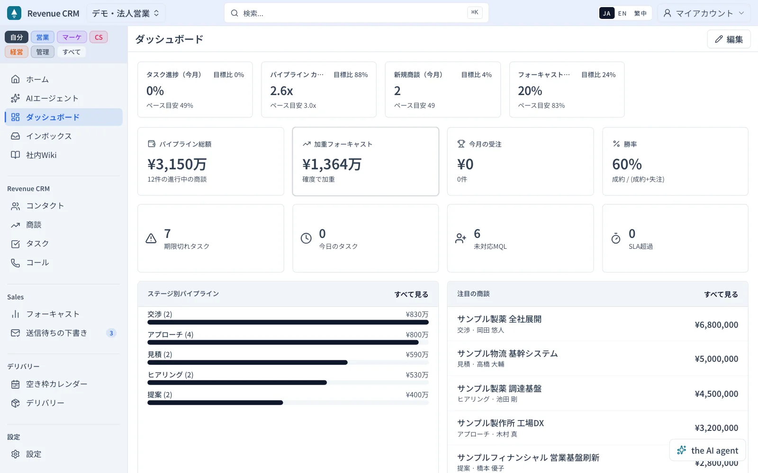Viewport: 758px width, 473px height.
Task: Open the コンタクト people icon
Action: 16,206
